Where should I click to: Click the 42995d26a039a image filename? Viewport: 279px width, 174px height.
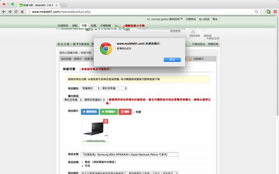[x=96, y=141]
